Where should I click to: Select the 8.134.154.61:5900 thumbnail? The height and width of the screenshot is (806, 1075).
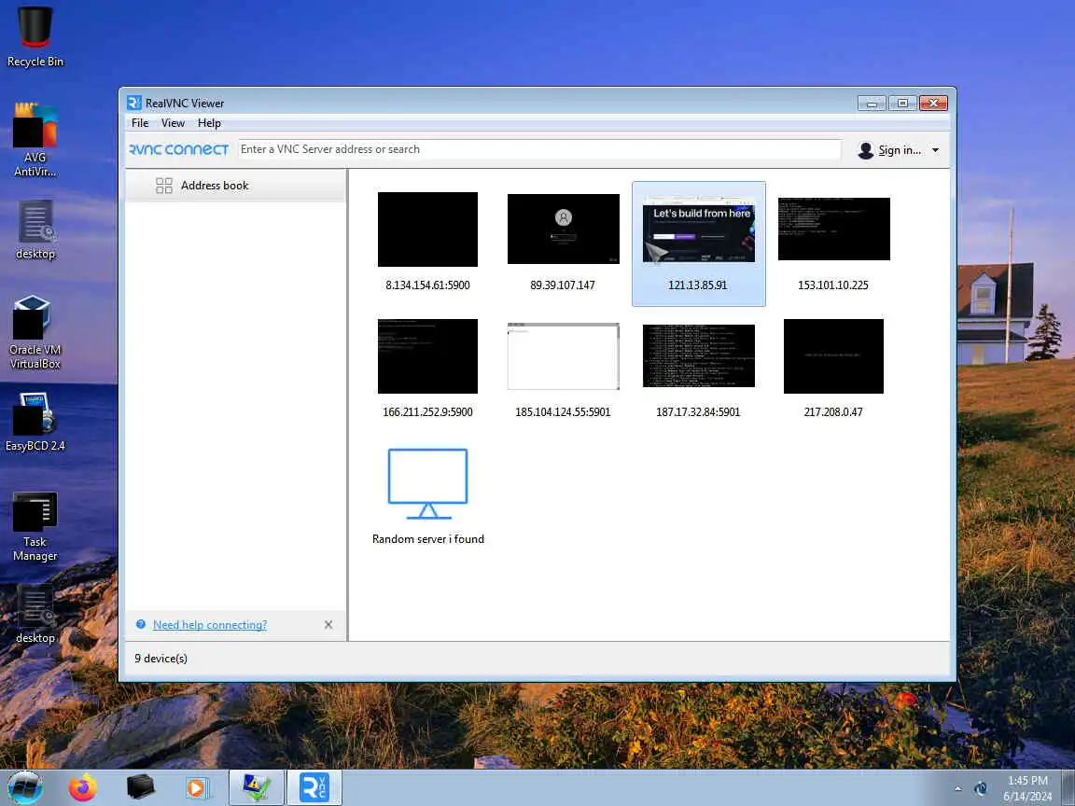[427, 229]
